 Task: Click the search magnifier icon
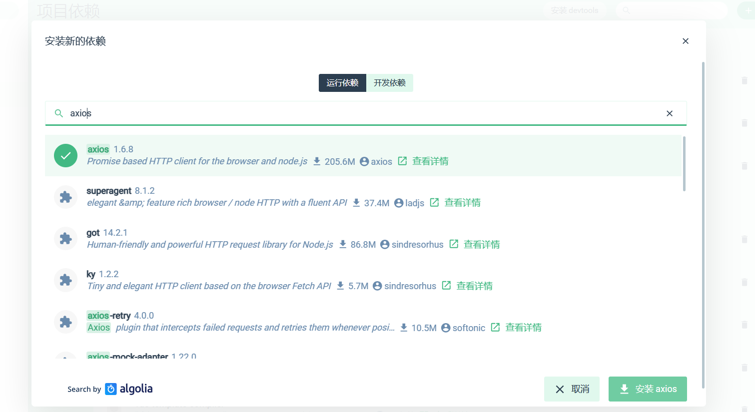59,113
